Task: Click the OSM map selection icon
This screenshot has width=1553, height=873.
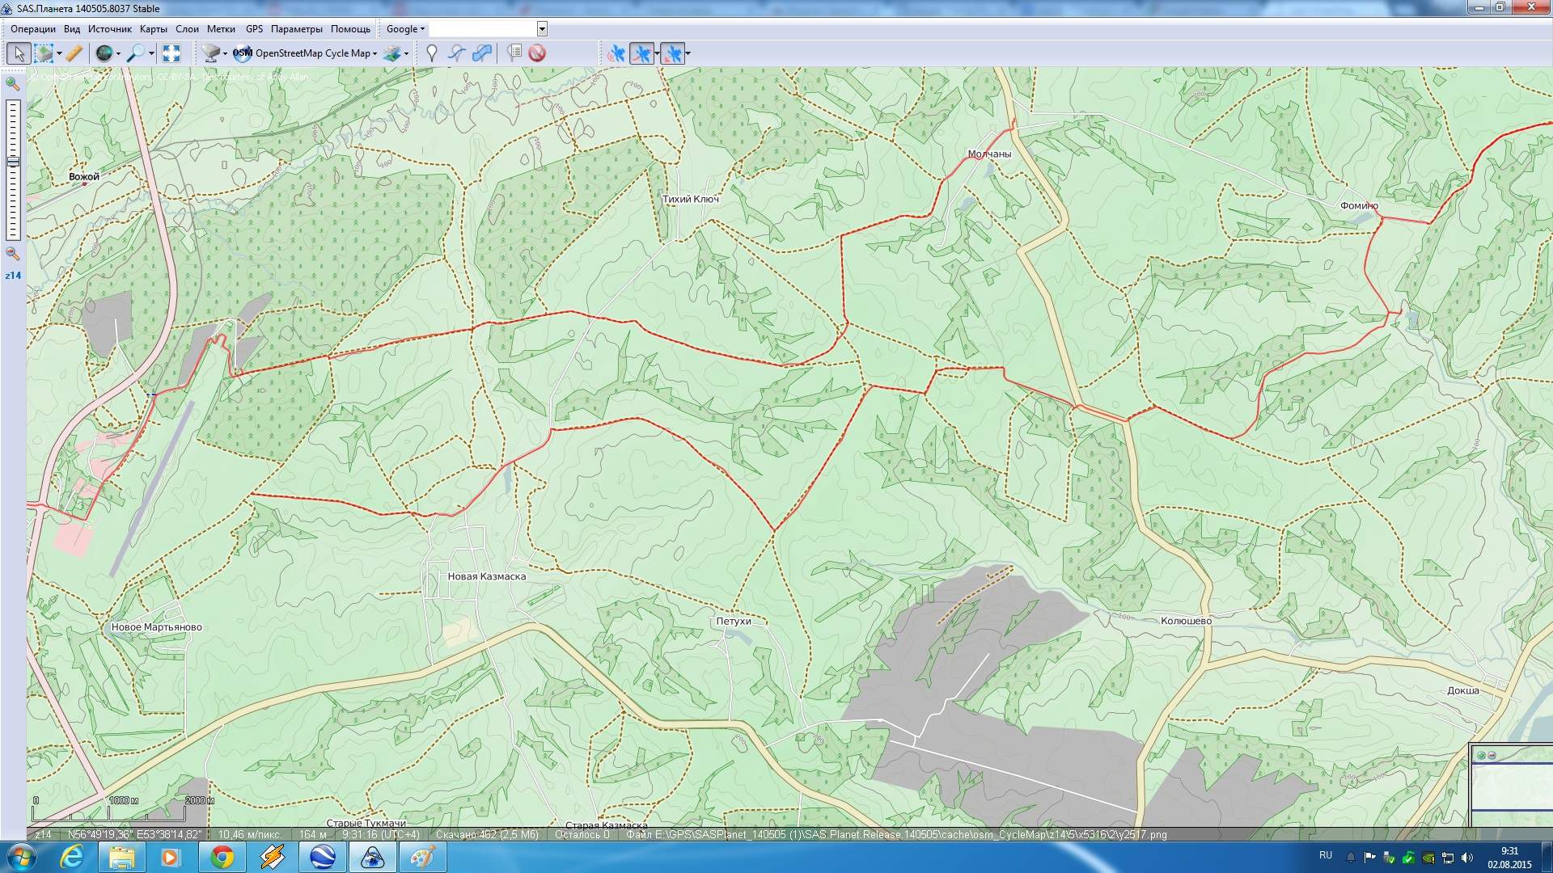Action: tap(243, 53)
